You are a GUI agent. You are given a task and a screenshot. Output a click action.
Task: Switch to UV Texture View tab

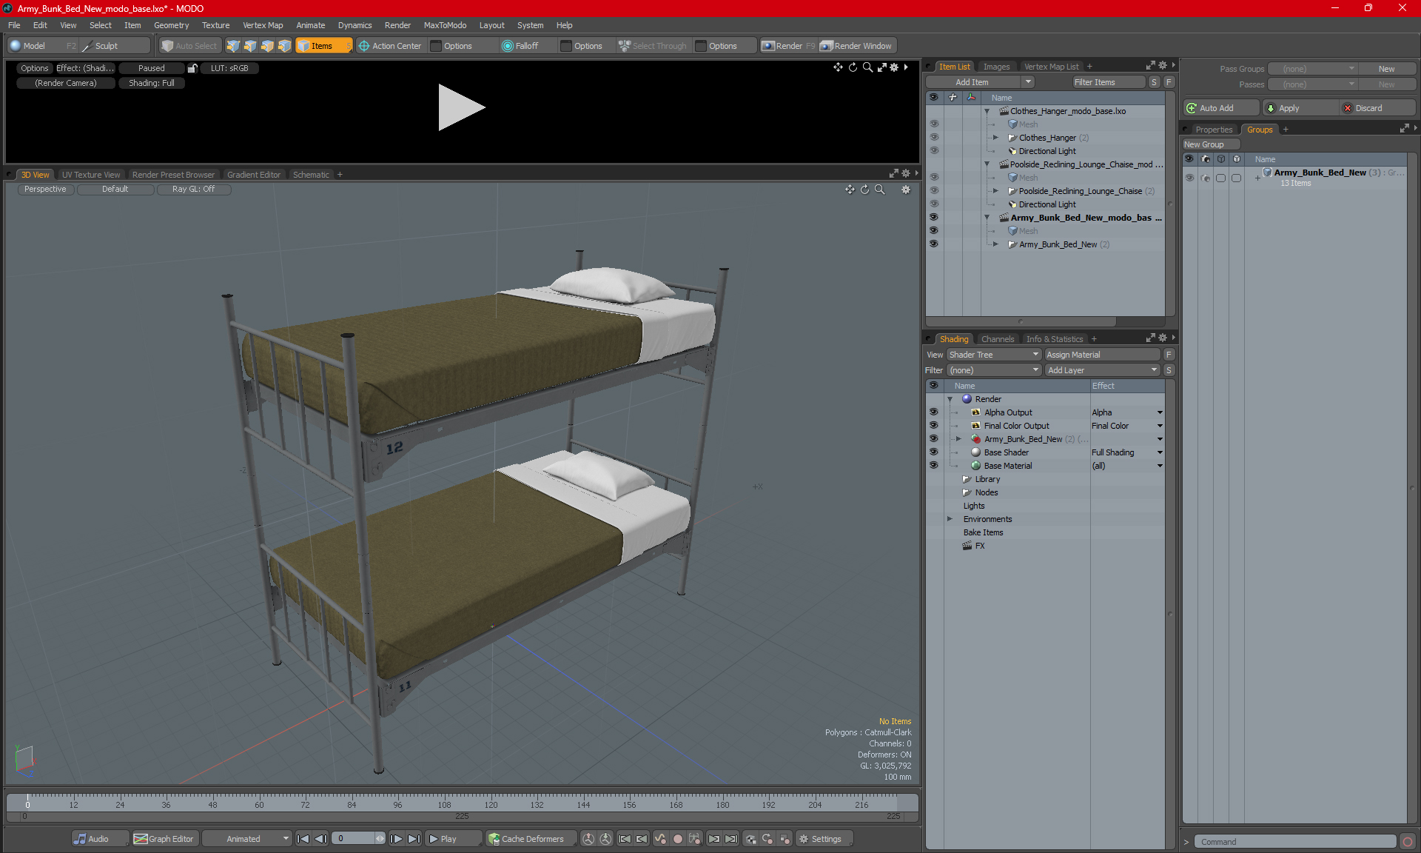91,175
